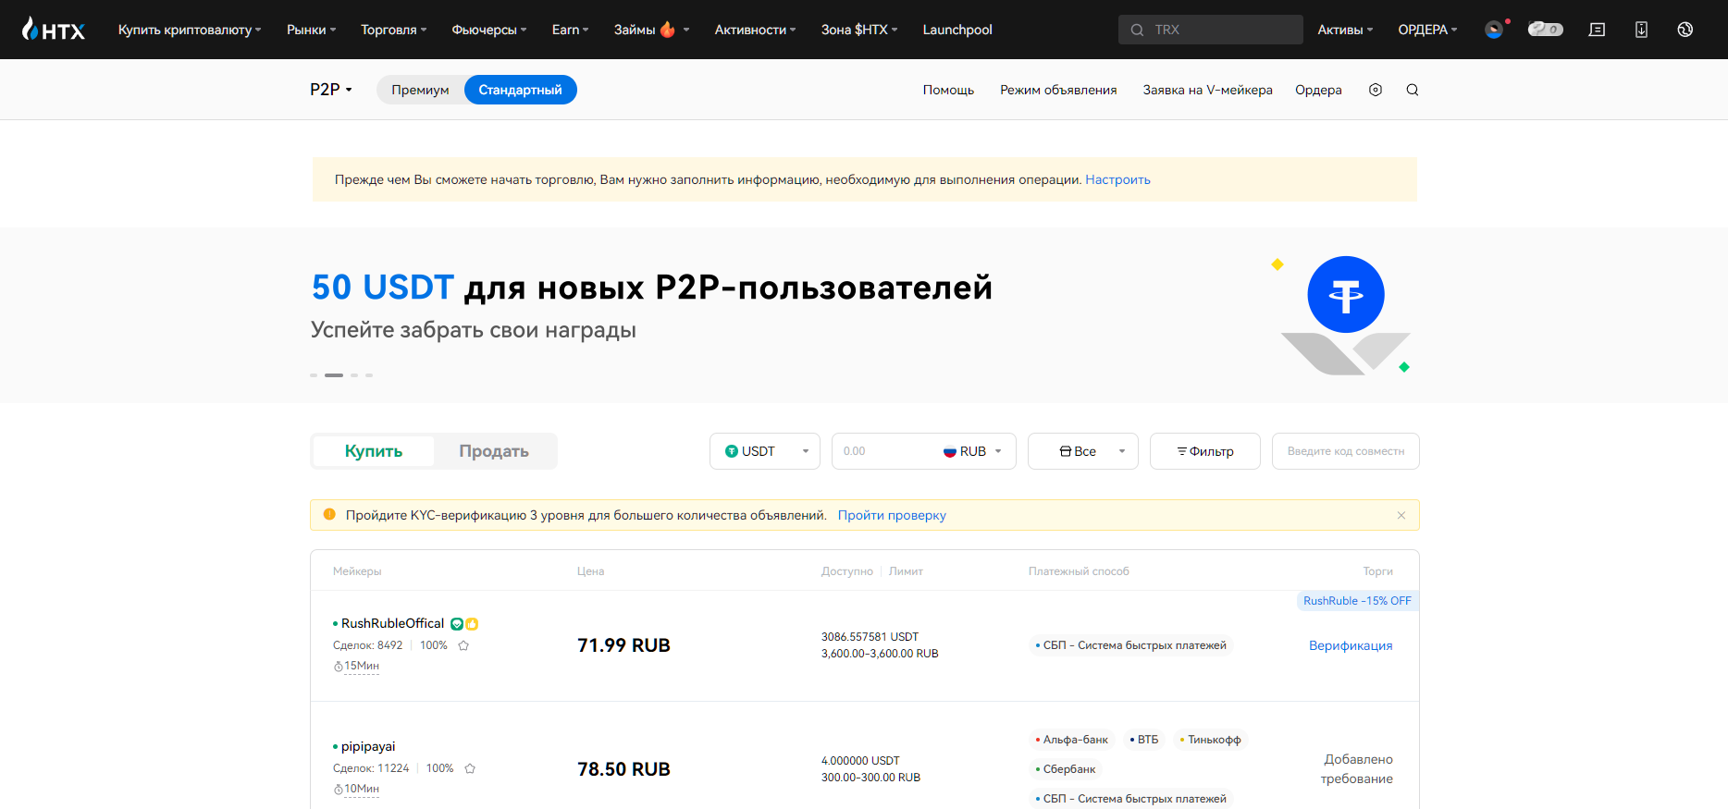
Task: Expand the Займы menu
Action: (x=651, y=30)
